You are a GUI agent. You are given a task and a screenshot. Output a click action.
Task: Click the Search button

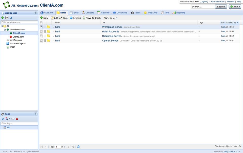click(x=221, y=7)
